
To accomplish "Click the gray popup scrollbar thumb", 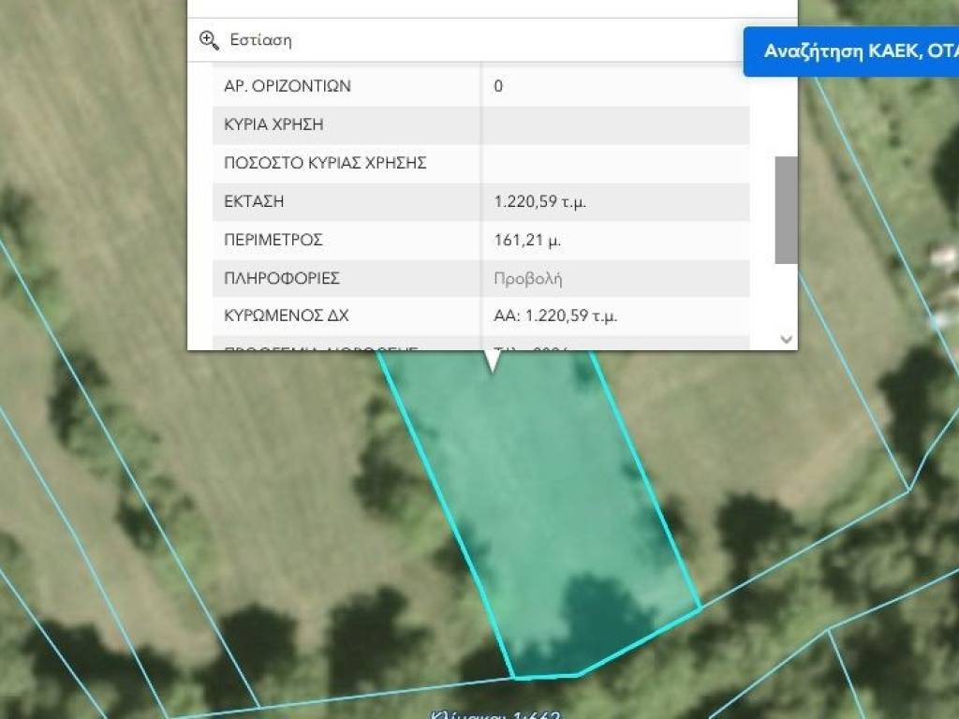I will [x=787, y=210].
